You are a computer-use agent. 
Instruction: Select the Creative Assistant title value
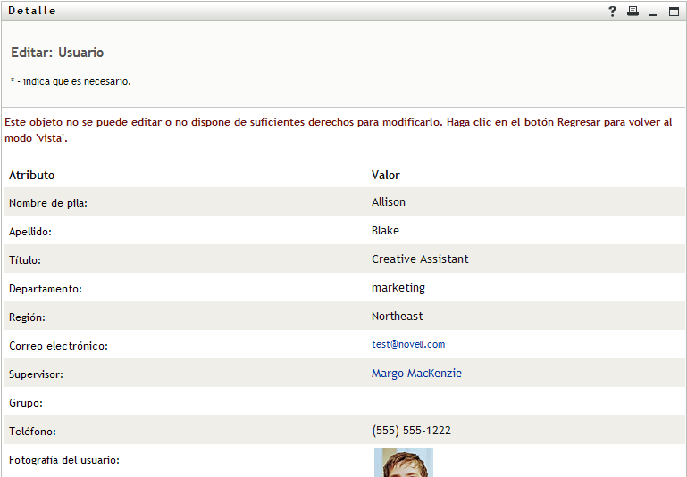click(x=420, y=259)
